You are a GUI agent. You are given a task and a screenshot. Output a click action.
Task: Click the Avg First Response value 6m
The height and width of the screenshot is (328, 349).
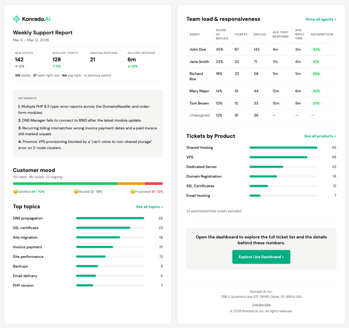132,59
